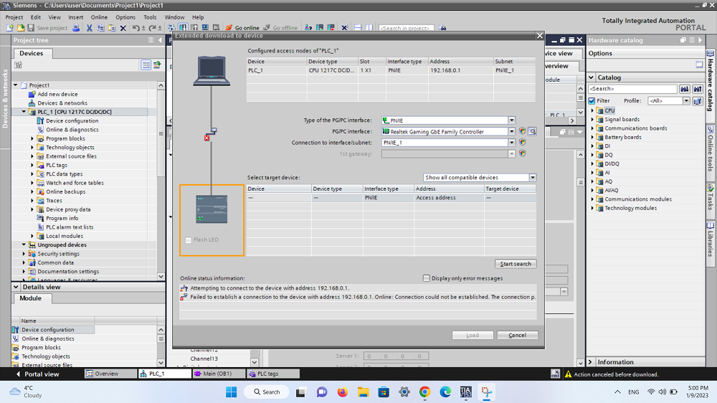Viewport: 717px width, 403px height.
Task: Open Device configuration in project tree
Action: tap(72, 120)
